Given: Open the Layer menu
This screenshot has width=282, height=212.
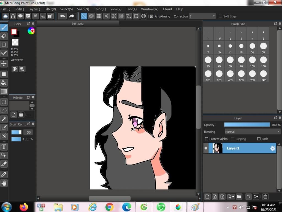Looking at the screenshot, I should 34,9.
